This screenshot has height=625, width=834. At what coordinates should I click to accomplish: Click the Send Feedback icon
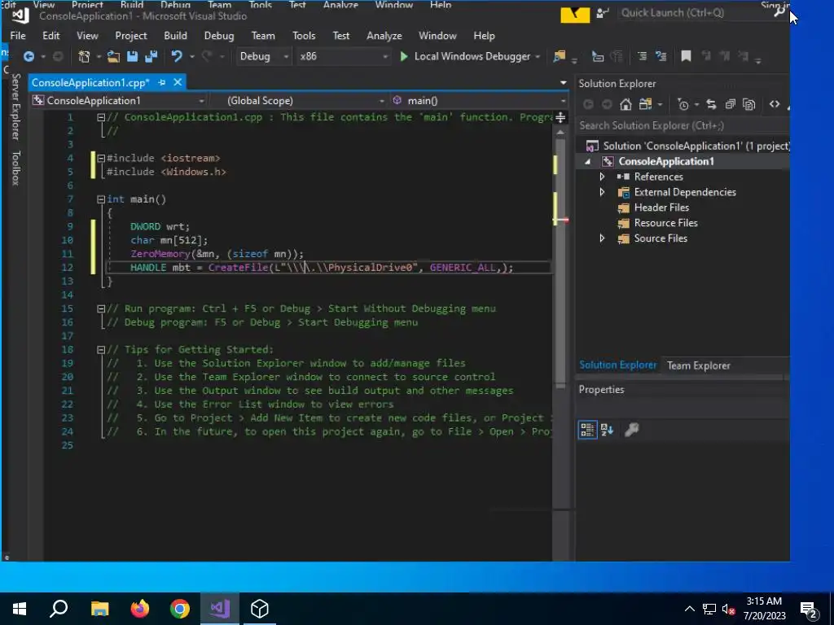coord(603,13)
